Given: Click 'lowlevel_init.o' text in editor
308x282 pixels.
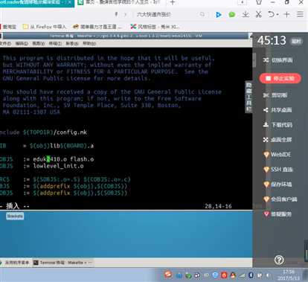Looking at the screenshot, I should [x=58, y=166].
